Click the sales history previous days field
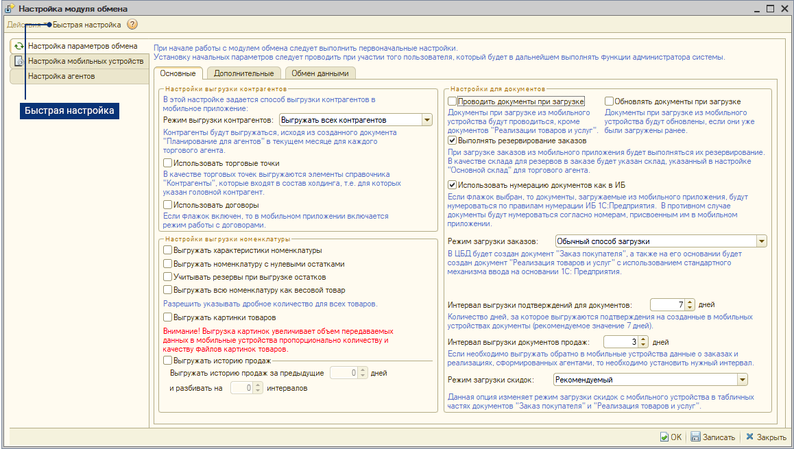This screenshot has width=794, height=449. (344, 373)
